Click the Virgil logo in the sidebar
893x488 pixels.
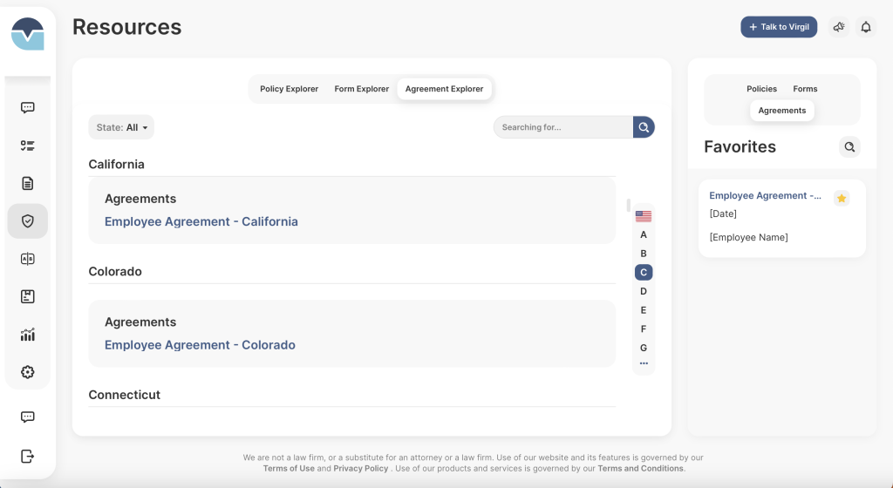point(27,34)
